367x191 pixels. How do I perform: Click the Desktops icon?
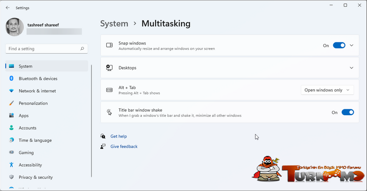pos(109,67)
